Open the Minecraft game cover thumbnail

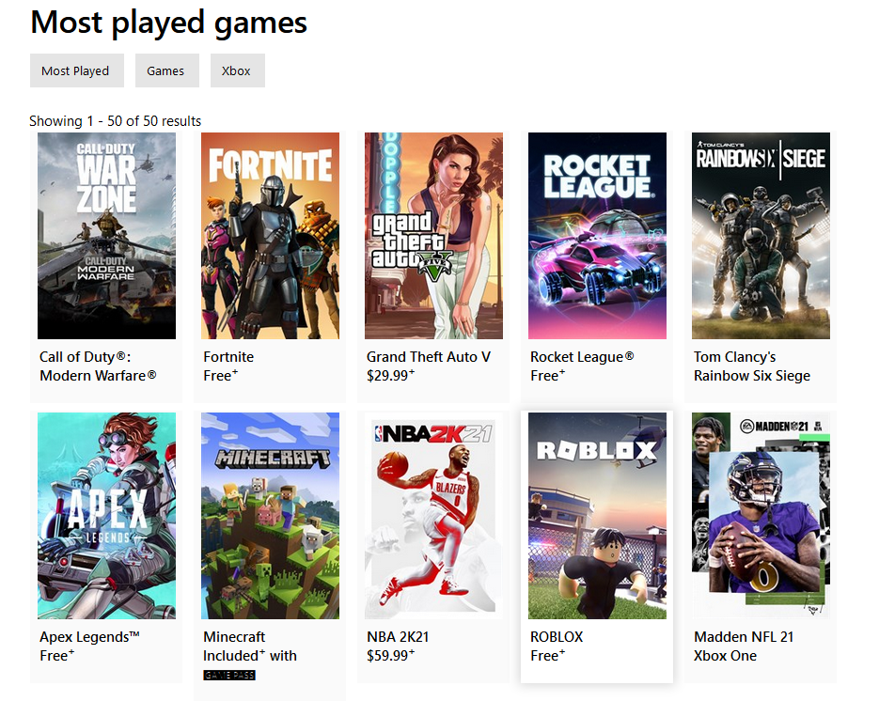point(270,516)
